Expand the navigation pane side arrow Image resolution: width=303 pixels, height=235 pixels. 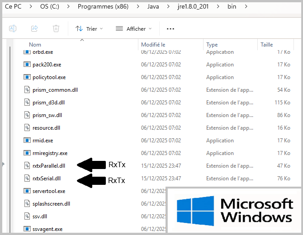click(3, 164)
